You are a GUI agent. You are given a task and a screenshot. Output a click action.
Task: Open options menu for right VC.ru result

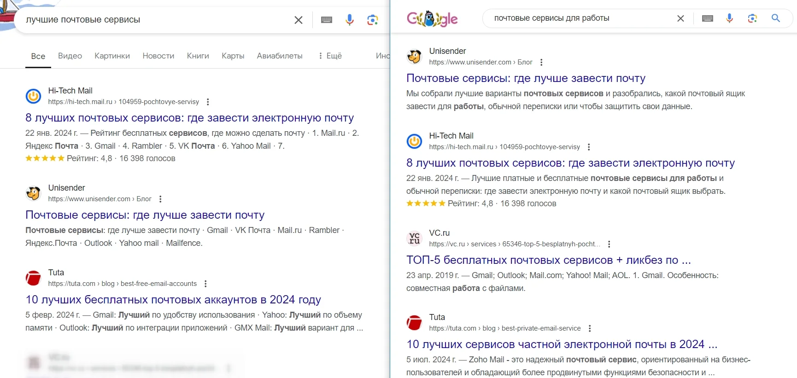609,244
